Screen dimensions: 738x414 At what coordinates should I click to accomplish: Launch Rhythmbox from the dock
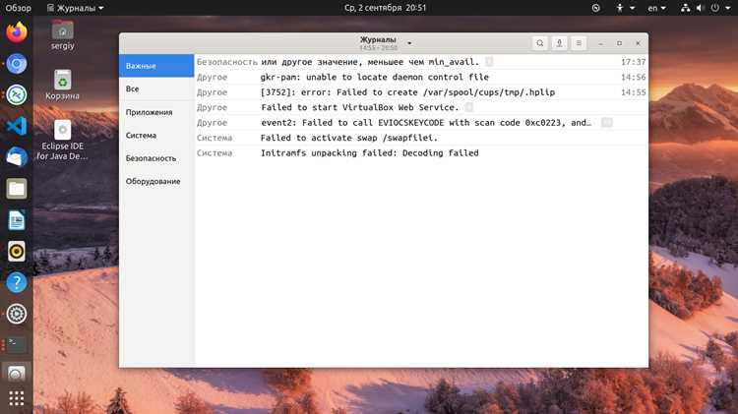17,251
